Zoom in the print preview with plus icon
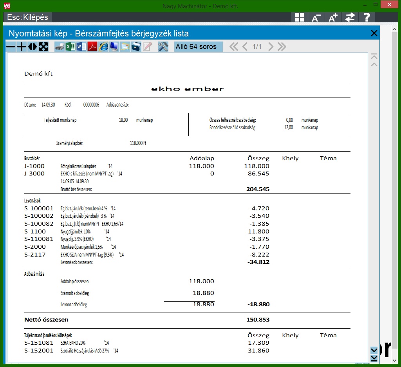Screen dimensions: 401x367 click(x=22, y=47)
